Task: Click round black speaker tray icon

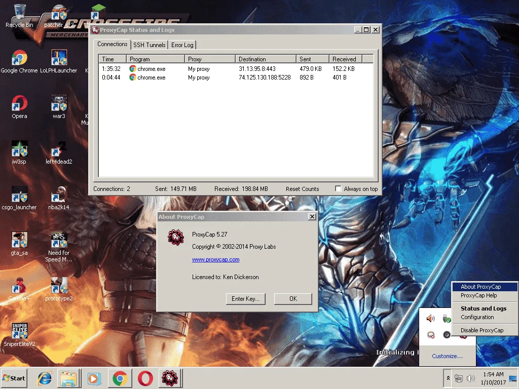Action: [447, 334]
